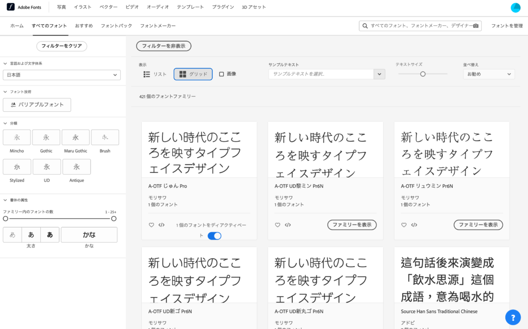Click the フィルターをクリア button
The height and width of the screenshot is (329, 528).
coord(62,46)
